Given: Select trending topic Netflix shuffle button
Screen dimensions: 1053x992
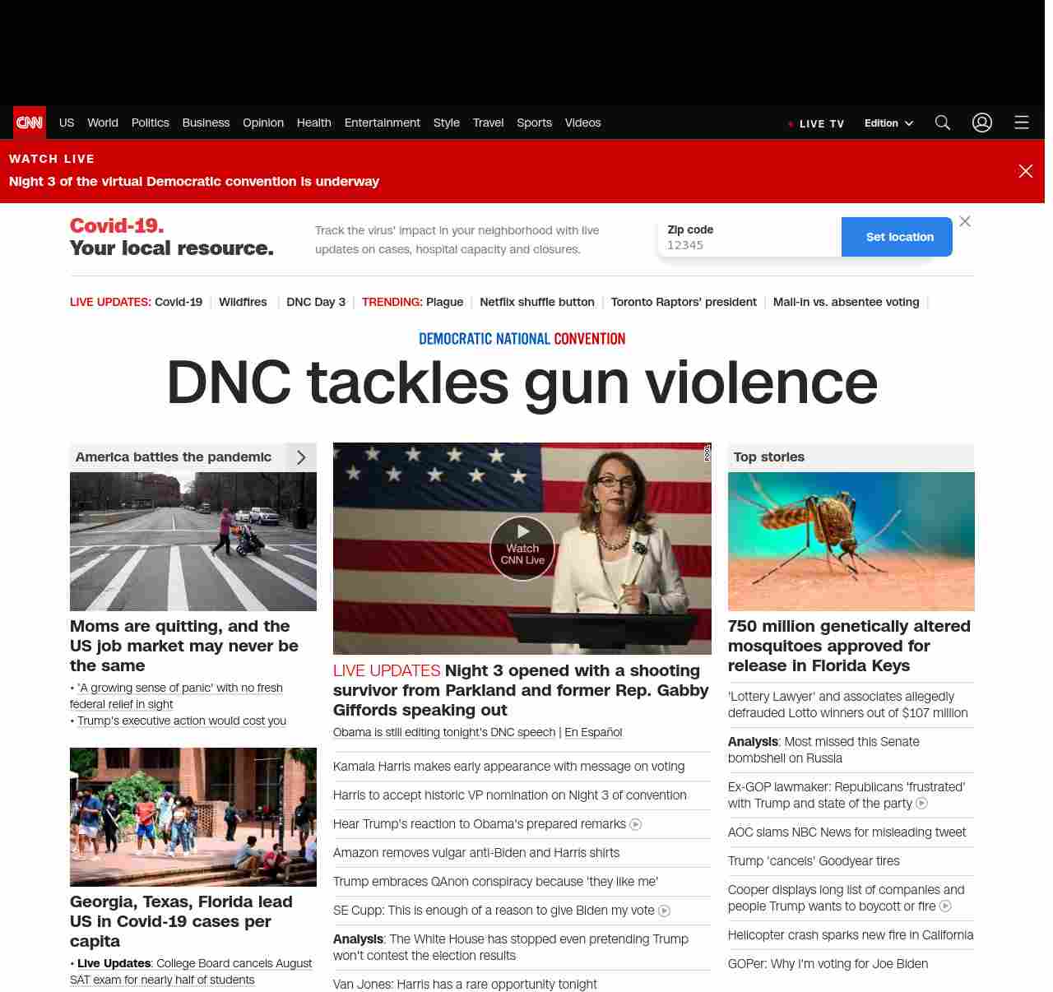Looking at the screenshot, I should click(x=536, y=302).
